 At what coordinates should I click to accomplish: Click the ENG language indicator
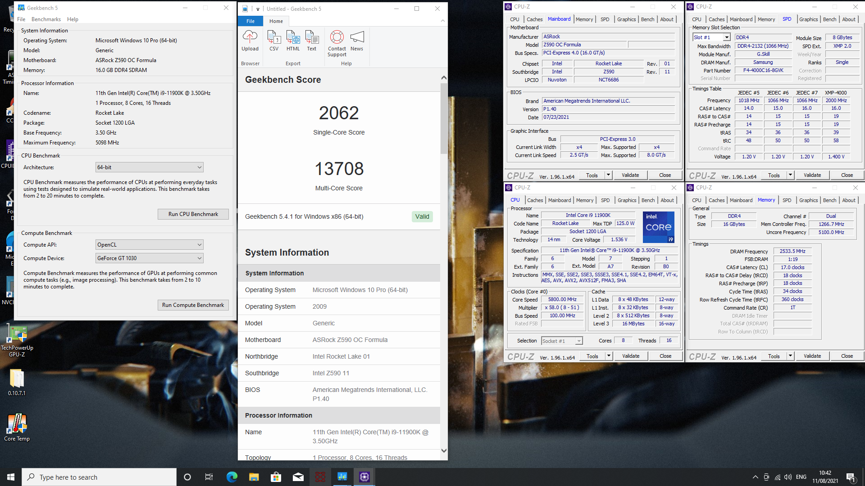[801, 477]
